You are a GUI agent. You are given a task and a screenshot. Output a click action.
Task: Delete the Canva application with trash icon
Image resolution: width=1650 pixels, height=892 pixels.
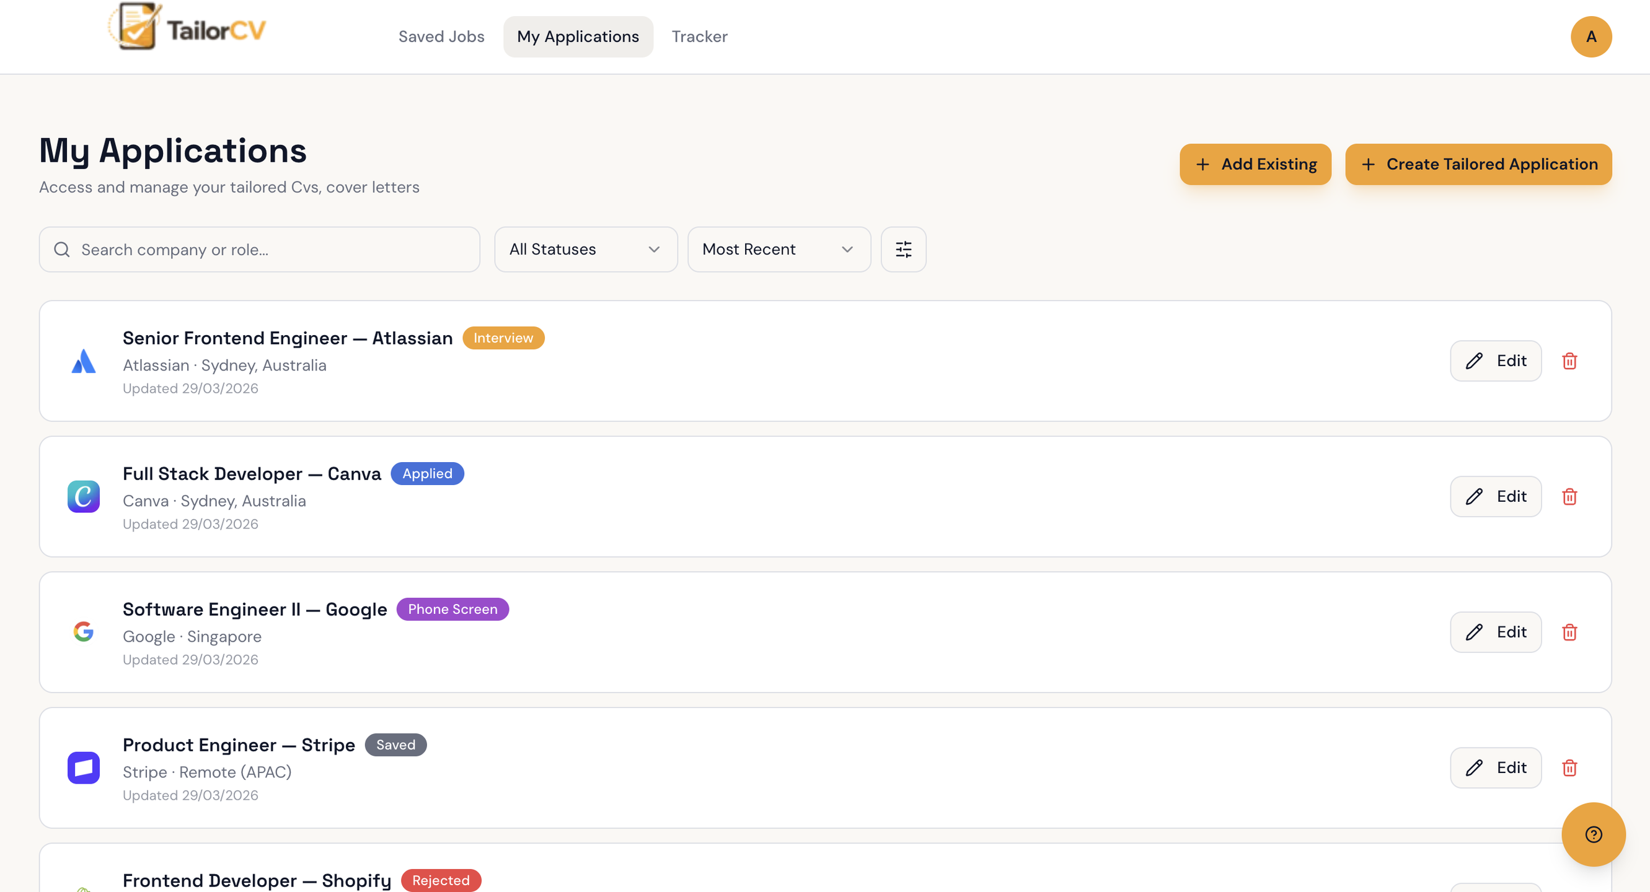[1569, 497]
